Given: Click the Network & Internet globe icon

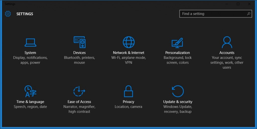Looking at the screenshot, I should [x=129, y=42].
